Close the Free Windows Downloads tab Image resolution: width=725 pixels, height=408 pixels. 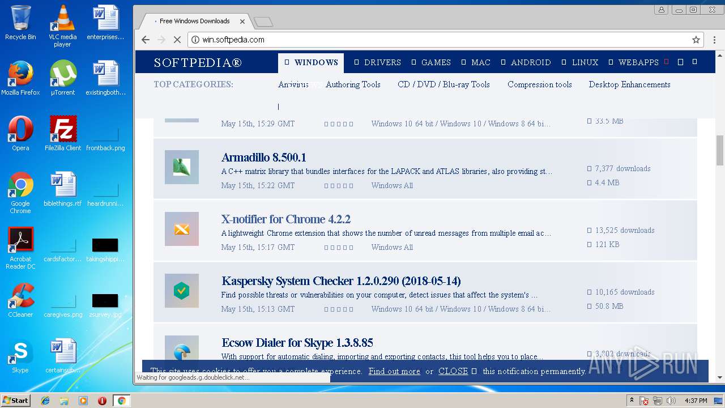pos(242,22)
